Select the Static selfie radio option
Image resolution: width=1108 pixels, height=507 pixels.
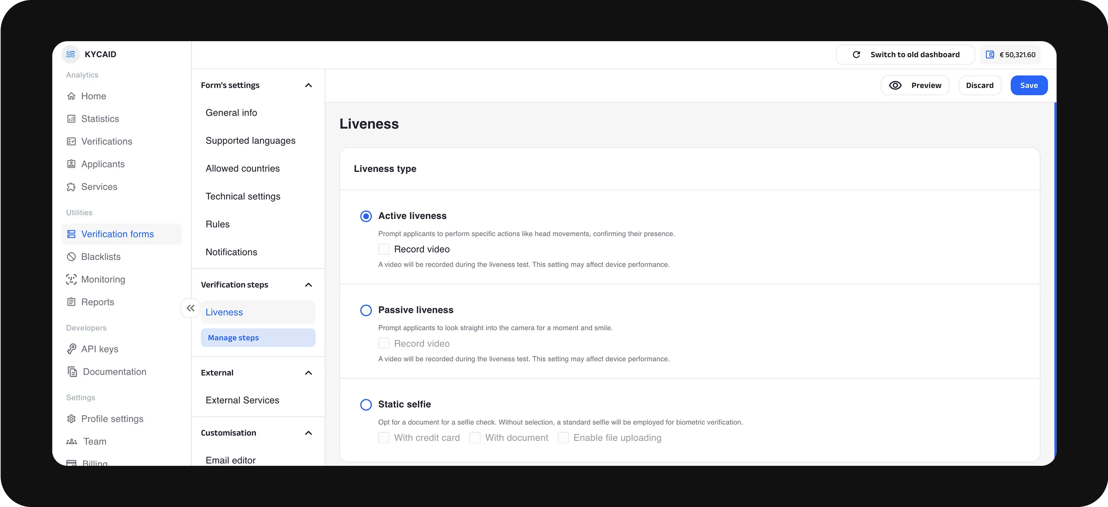coord(366,405)
